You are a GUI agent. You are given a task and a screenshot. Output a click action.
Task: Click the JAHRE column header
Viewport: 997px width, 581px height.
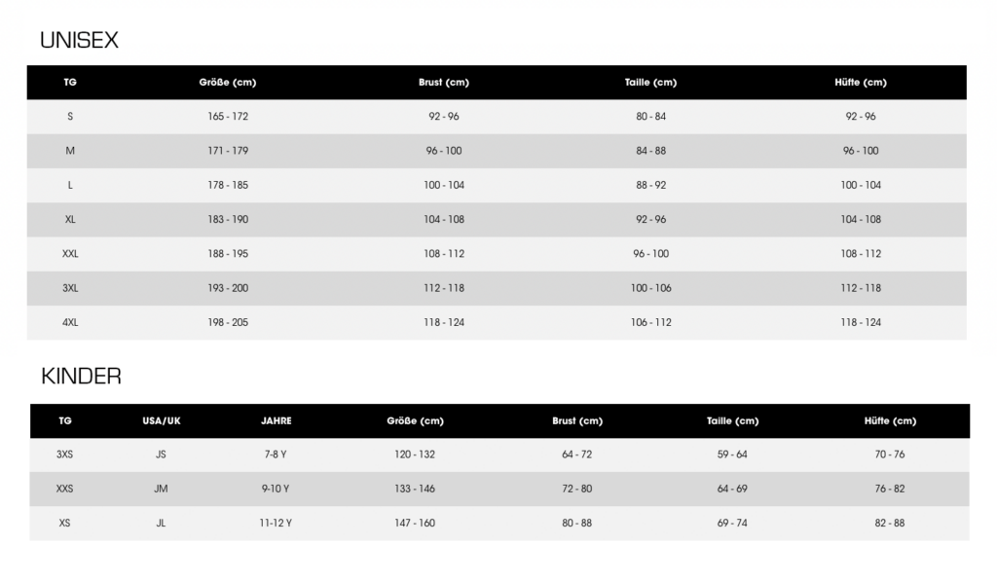pos(276,420)
